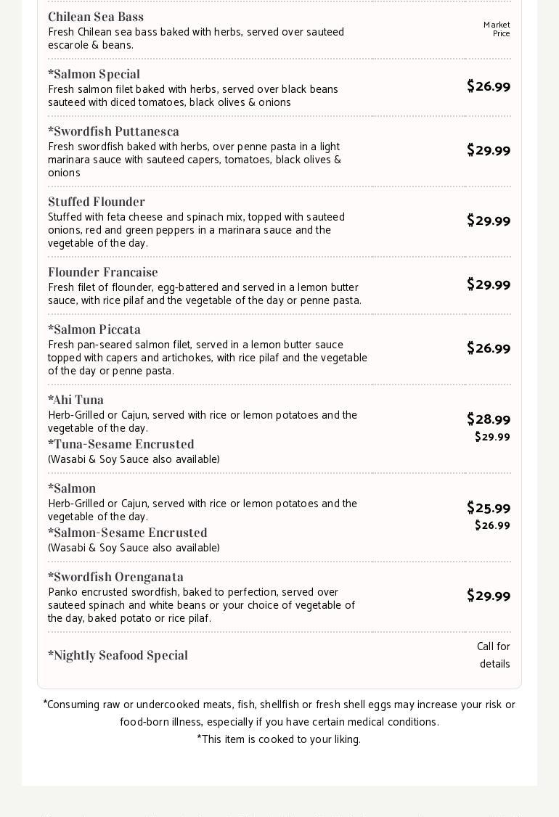The height and width of the screenshot is (817, 559).
Task: Click the $28.99 Ahi Tuna price
Action: (x=489, y=419)
